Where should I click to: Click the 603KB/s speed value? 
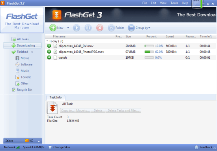[x=171, y=46]
